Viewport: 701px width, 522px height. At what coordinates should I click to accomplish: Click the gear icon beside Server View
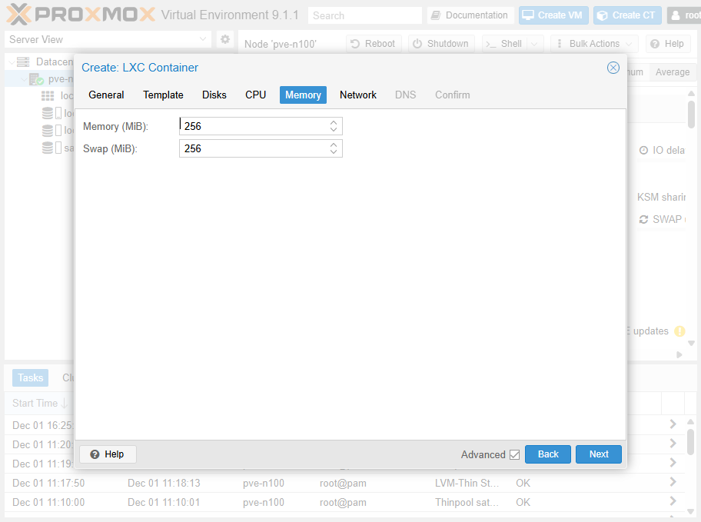pos(225,39)
